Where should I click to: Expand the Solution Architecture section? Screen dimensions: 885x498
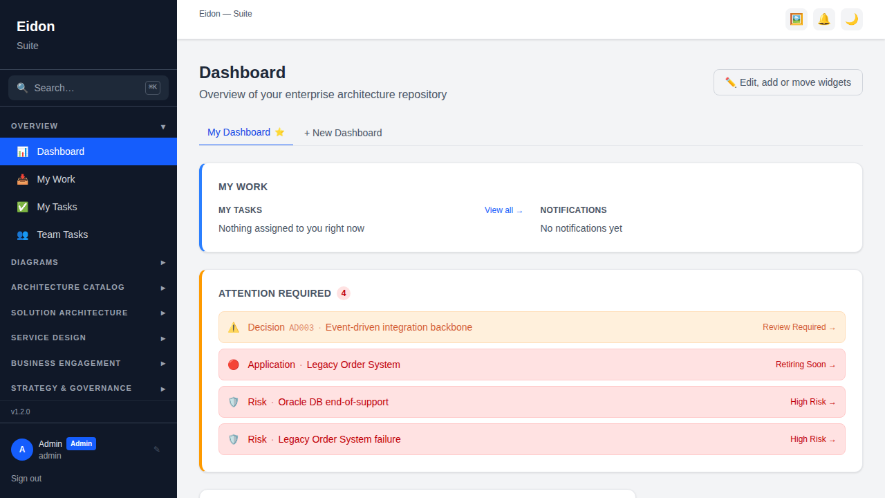[88, 313]
